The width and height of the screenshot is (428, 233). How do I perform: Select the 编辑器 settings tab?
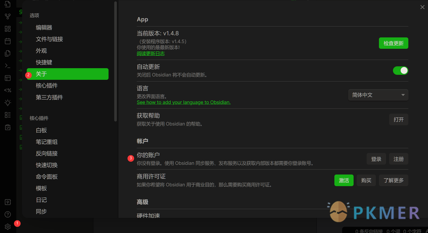pos(68,28)
